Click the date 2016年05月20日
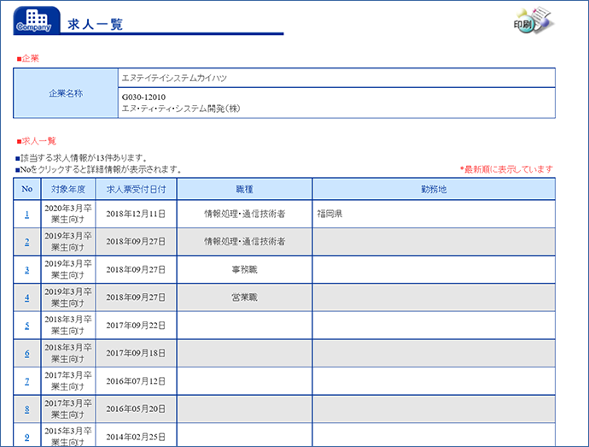The image size is (589, 447). [136, 409]
